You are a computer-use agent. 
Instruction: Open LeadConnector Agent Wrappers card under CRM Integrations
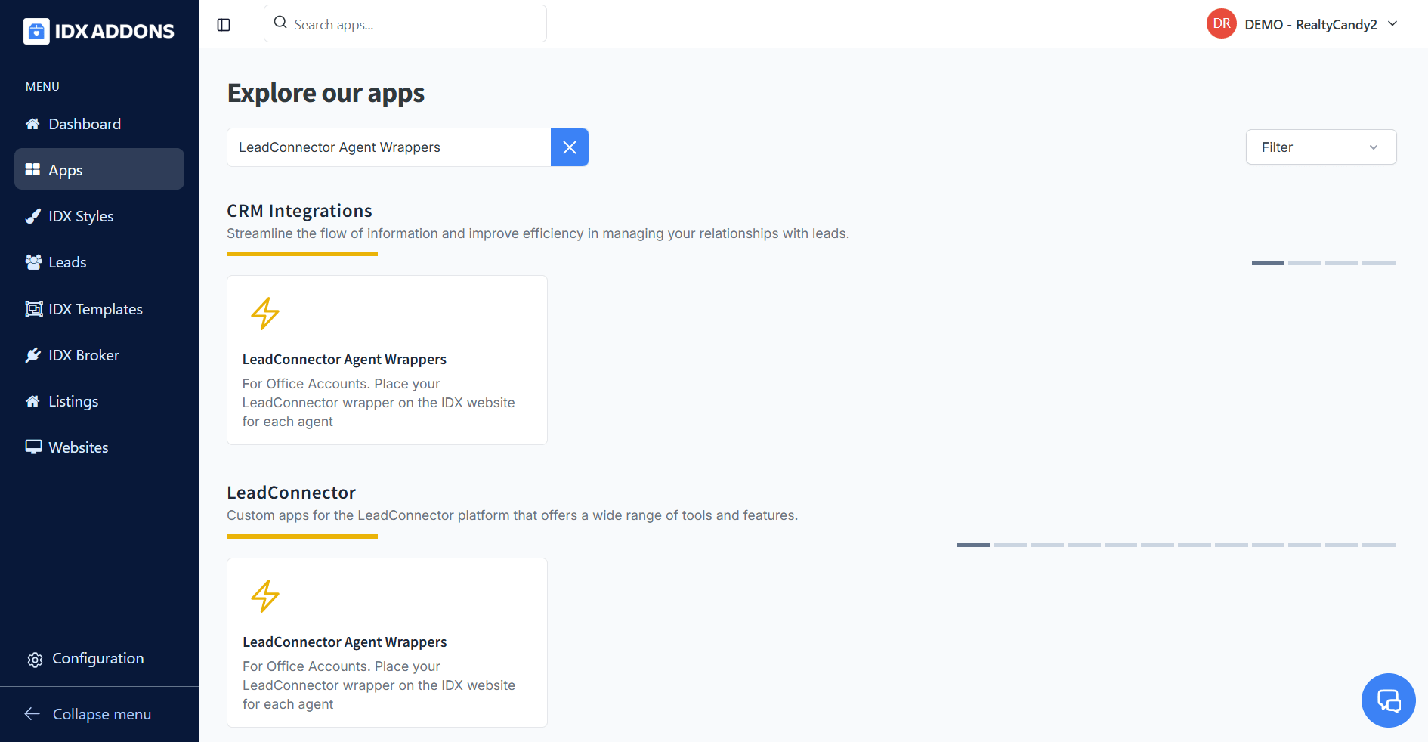pos(387,360)
